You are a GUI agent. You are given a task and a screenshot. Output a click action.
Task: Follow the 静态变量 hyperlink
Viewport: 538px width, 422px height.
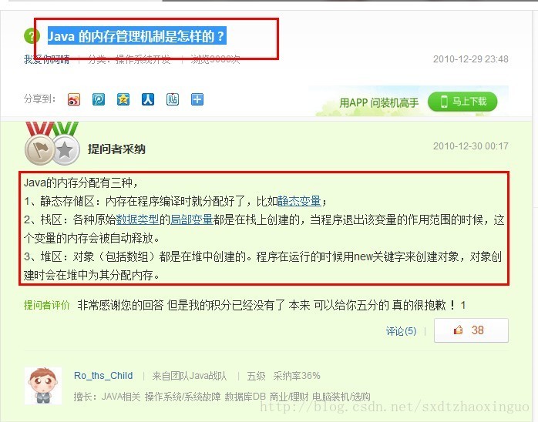tap(300, 201)
